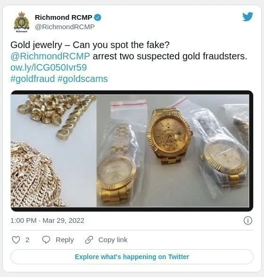
Task: Open the gold watches photo
Action: tap(173, 151)
